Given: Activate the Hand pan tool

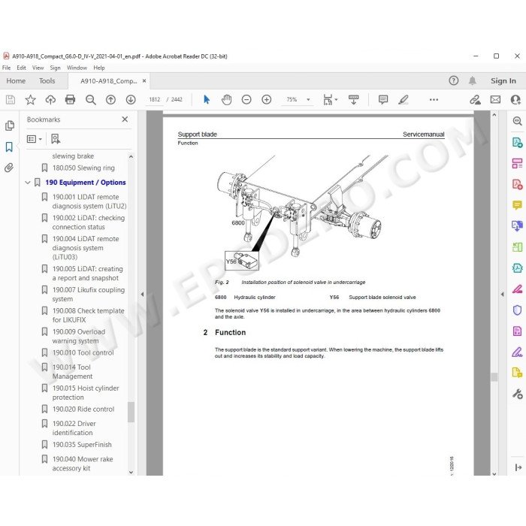Looking at the screenshot, I should (227, 100).
